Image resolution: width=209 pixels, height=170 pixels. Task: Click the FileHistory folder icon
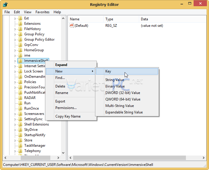(x=20, y=29)
